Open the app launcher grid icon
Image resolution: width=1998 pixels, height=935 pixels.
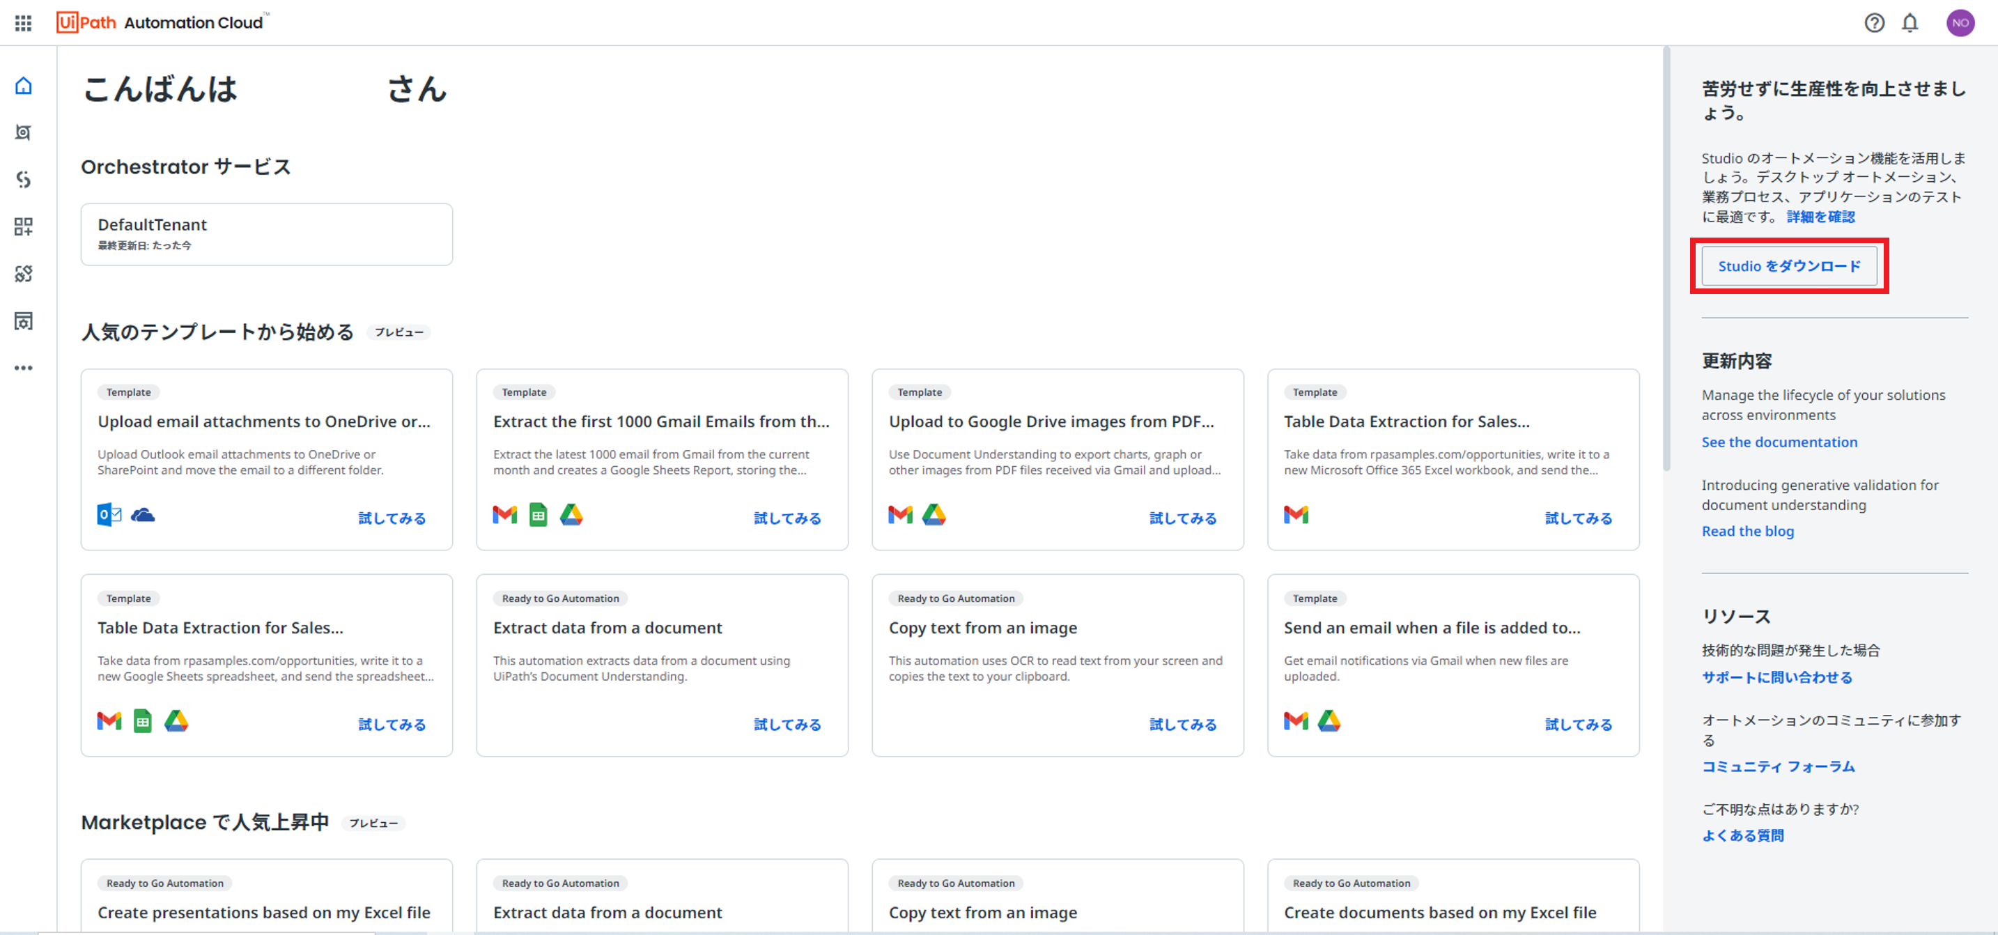pos(23,22)
